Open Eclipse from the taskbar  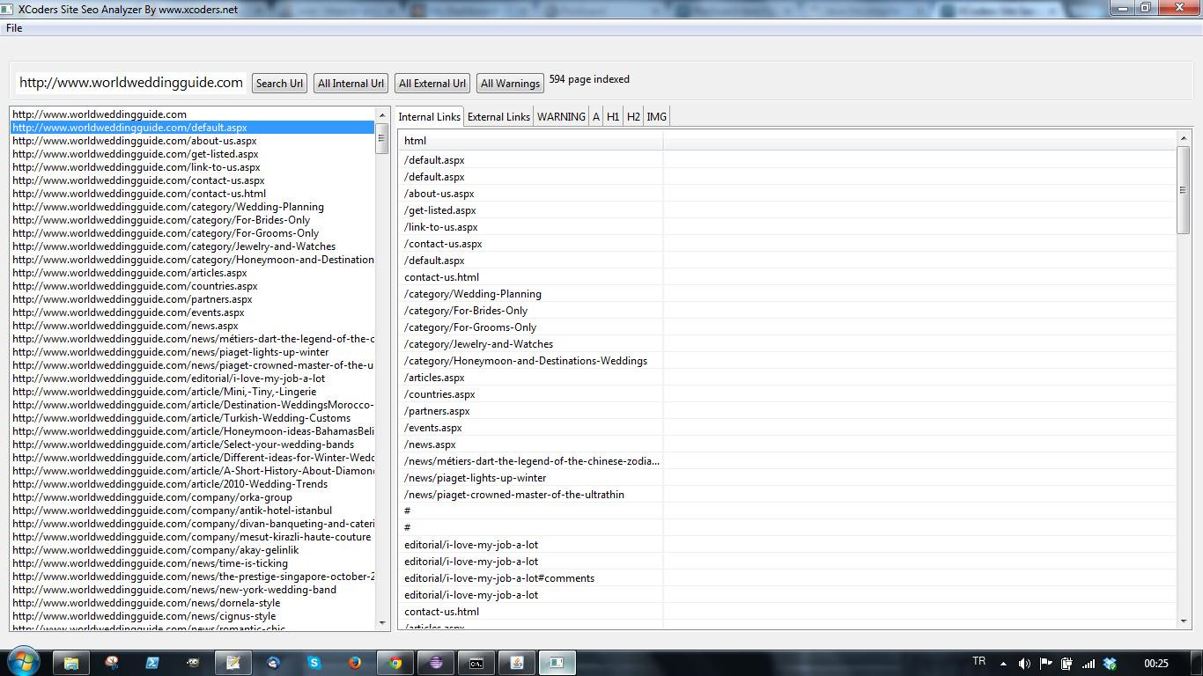[436, 663]
